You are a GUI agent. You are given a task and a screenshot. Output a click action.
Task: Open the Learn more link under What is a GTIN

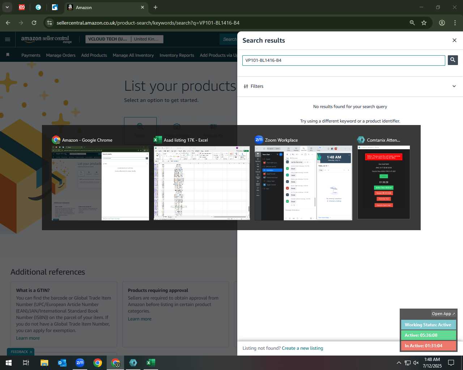[28, 338]
